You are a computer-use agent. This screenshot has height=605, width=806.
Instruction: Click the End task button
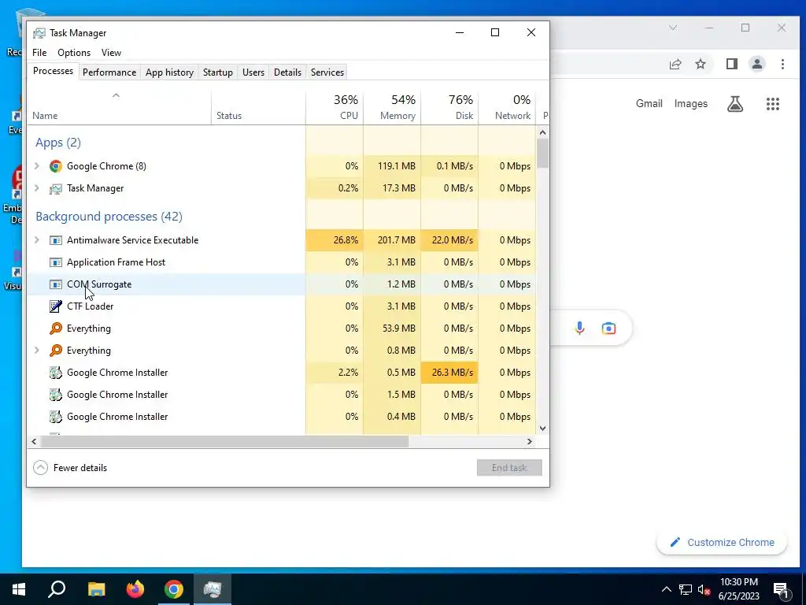509,468
